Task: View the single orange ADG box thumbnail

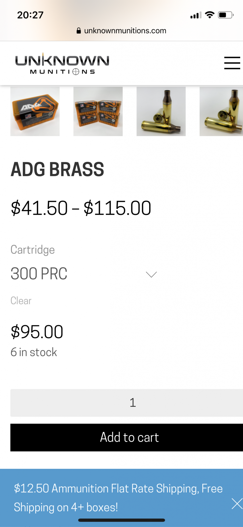Action: [35, 111]
